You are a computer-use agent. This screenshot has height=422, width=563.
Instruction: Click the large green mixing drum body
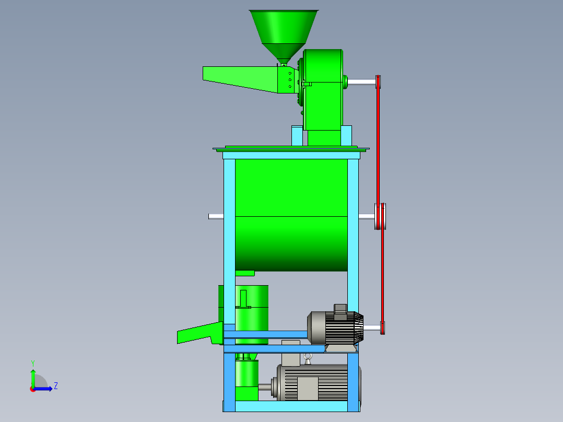(291, 215)
